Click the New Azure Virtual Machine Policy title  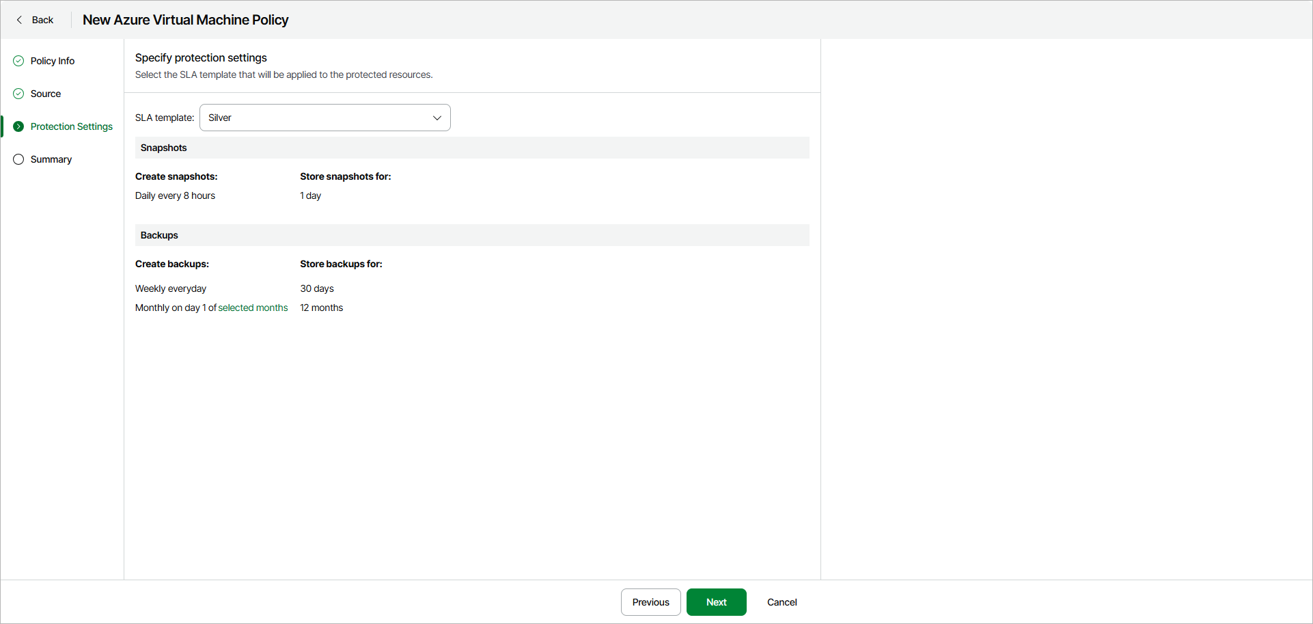pyautogui.click(x=186, y=20)
